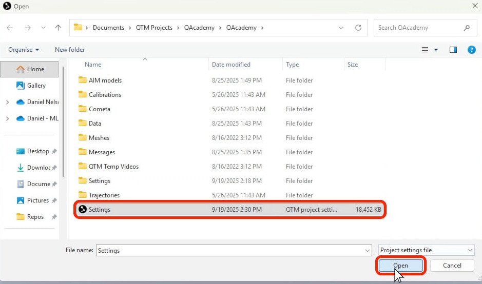The width and height of the screenshot is (482, 284).
Task: Sort by Name column header
Action: [93, 65]
